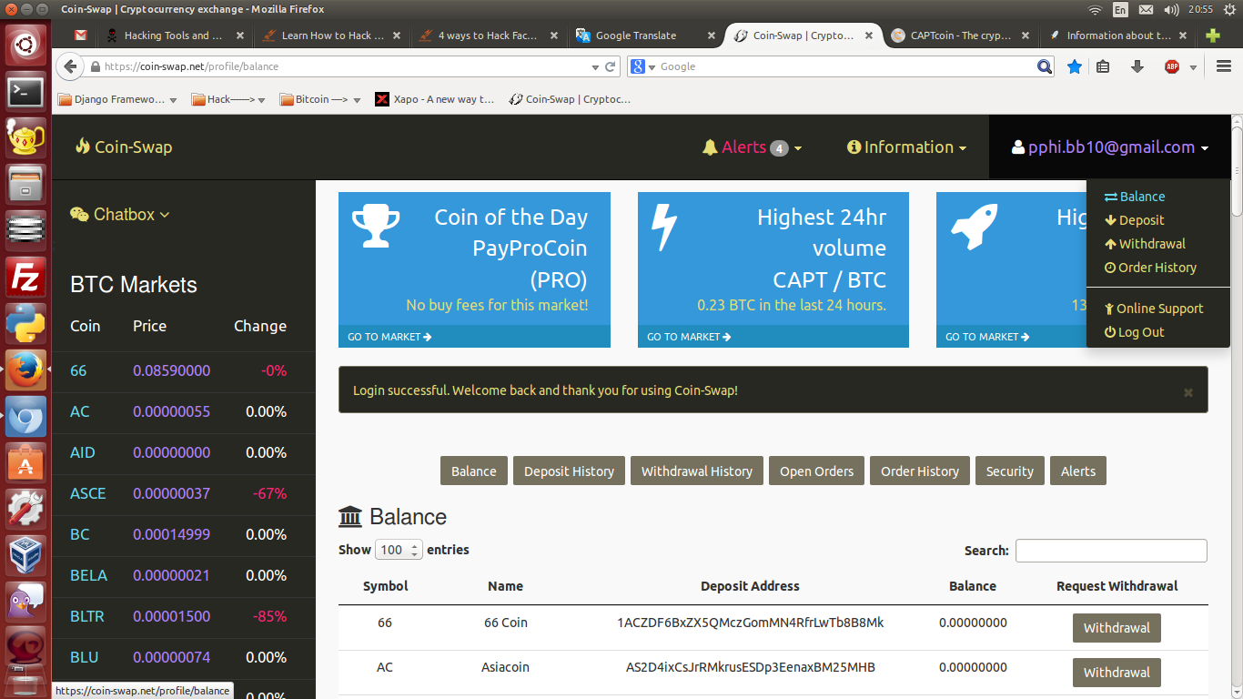Screen dimensions: 1243x699
Task: Click the Firefox back arrow button
Action: [x=71, y=66]
